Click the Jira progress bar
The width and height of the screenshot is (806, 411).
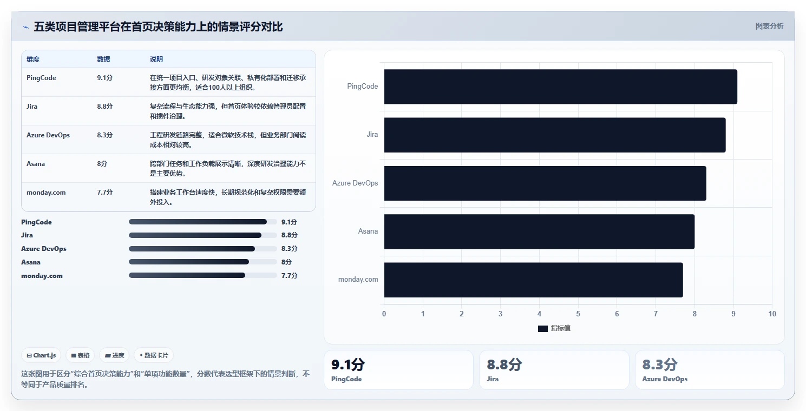203,235
